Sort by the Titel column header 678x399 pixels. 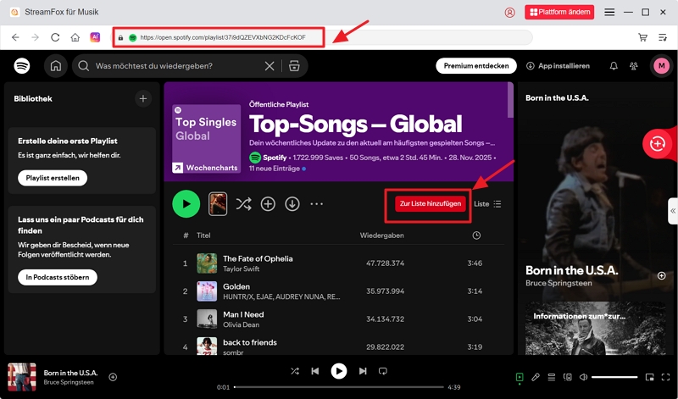pyautogui.click(x=203, y=236)
